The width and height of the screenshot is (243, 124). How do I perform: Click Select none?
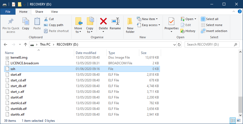click(212, 25)
